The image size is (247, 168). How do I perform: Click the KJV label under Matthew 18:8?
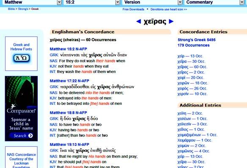(53, 130)
